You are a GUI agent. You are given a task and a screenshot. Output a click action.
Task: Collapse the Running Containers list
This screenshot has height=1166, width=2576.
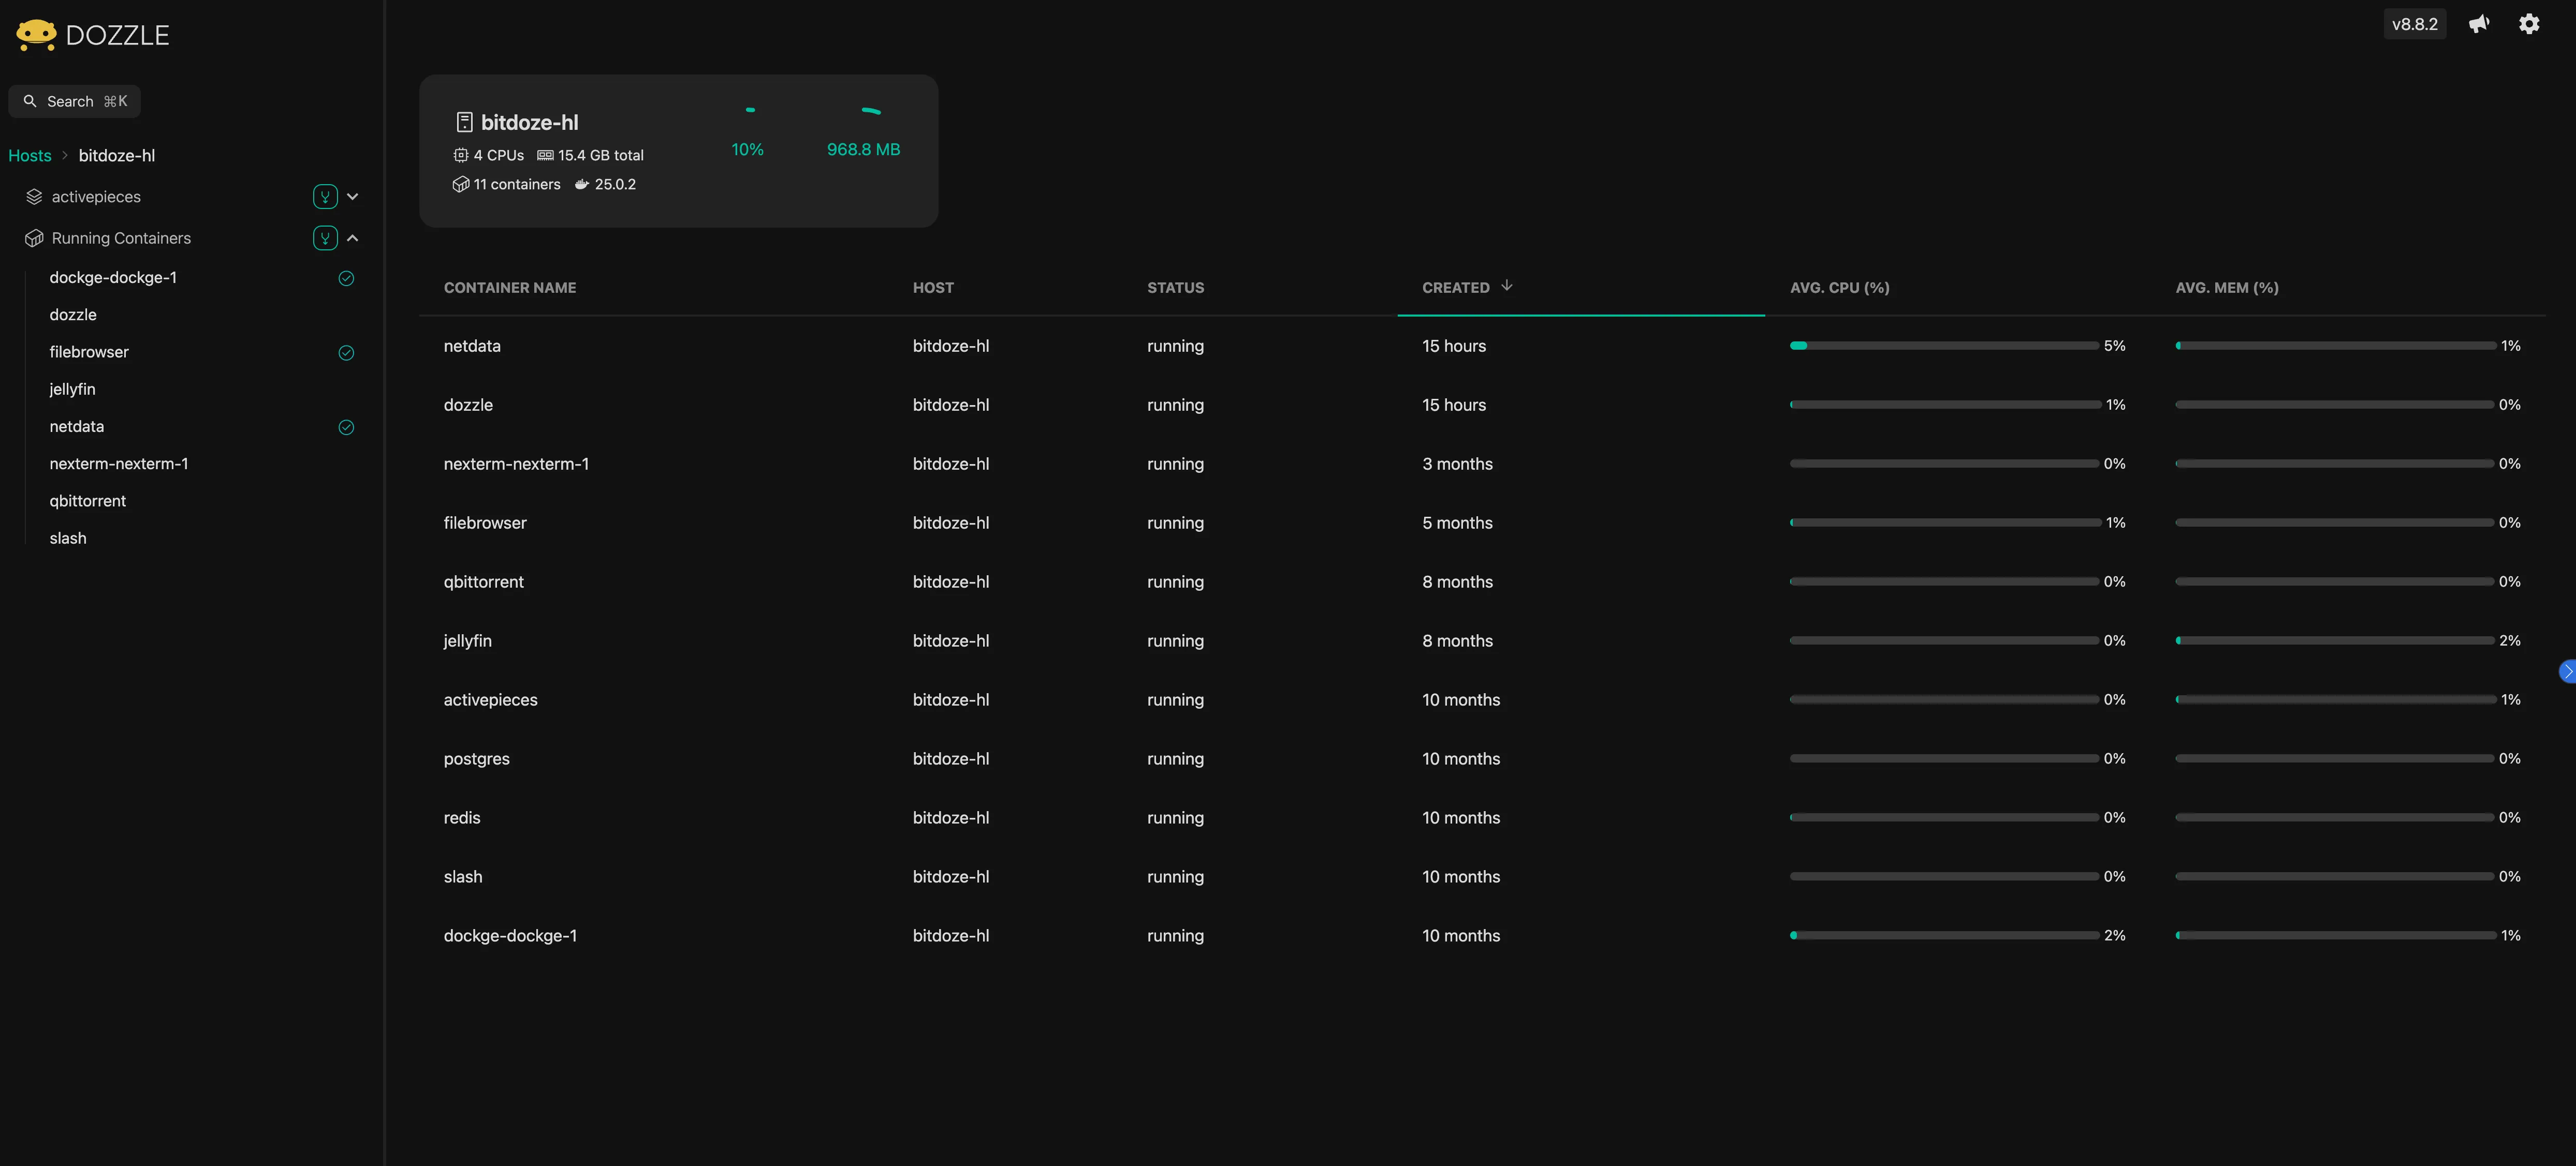click(353, 238)
